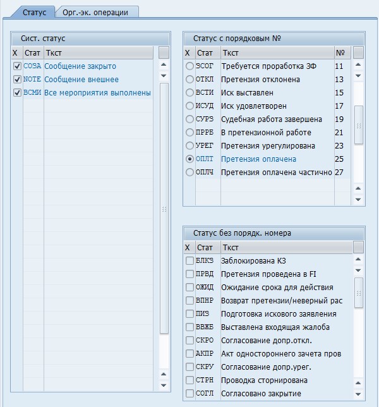Enable the БЛКЗ Заблокирована КЗ checkbox

click(x=189, y=261)
